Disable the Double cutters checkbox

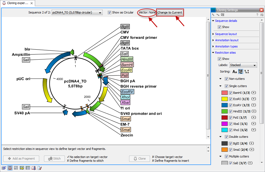point(226,137)
